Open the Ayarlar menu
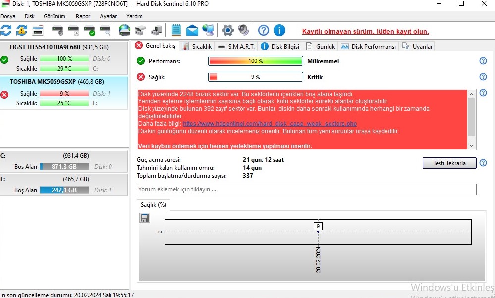This screenshot has height=298, width=495. (109, 16)
